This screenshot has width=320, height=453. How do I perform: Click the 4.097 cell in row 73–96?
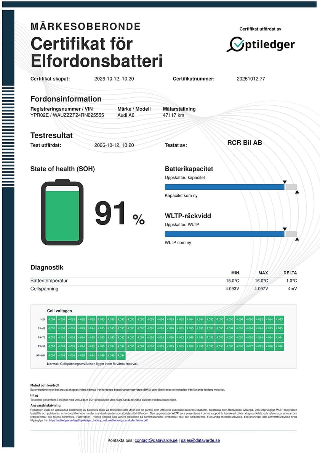click(x=250, y=347)
